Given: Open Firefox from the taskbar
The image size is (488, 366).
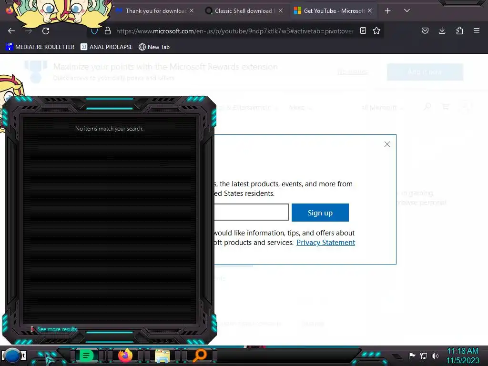Looking at the screenshot, I should [125, 356].
